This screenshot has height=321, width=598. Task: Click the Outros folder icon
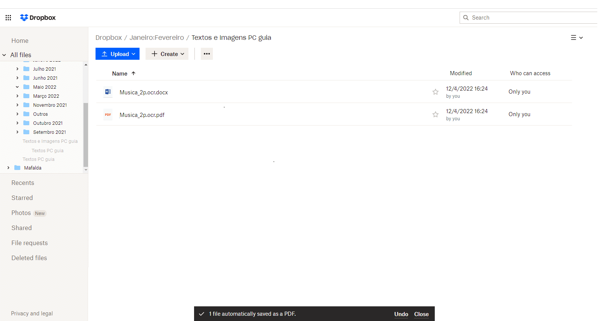point(26,114)
